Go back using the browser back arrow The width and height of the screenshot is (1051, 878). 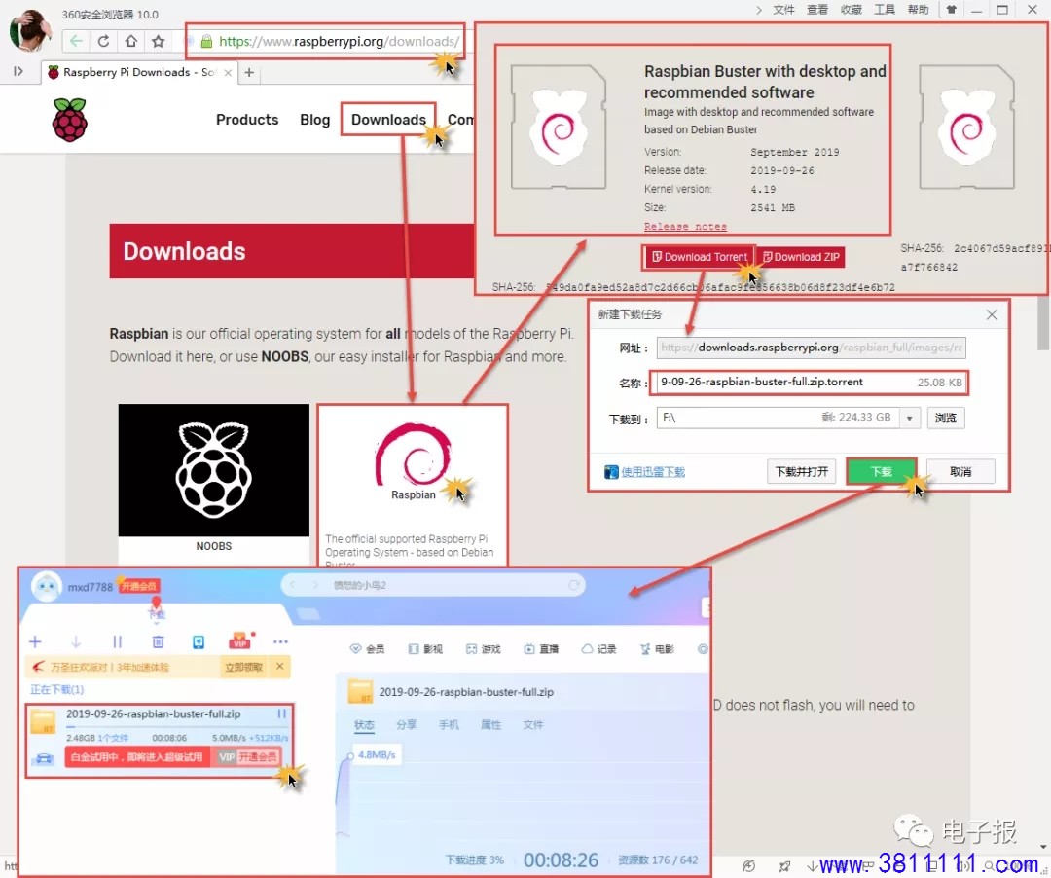point(77,42)
